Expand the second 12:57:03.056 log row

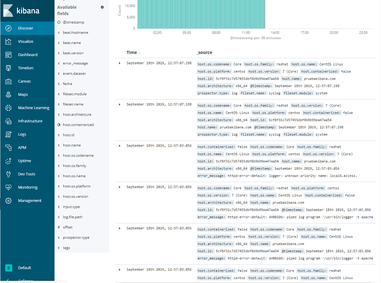pyautogui.click(x=119, y=187)
